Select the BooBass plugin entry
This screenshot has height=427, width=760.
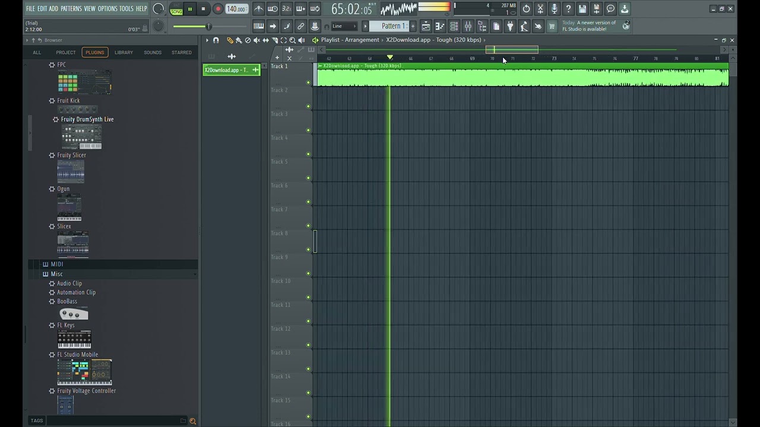(67, 301)
